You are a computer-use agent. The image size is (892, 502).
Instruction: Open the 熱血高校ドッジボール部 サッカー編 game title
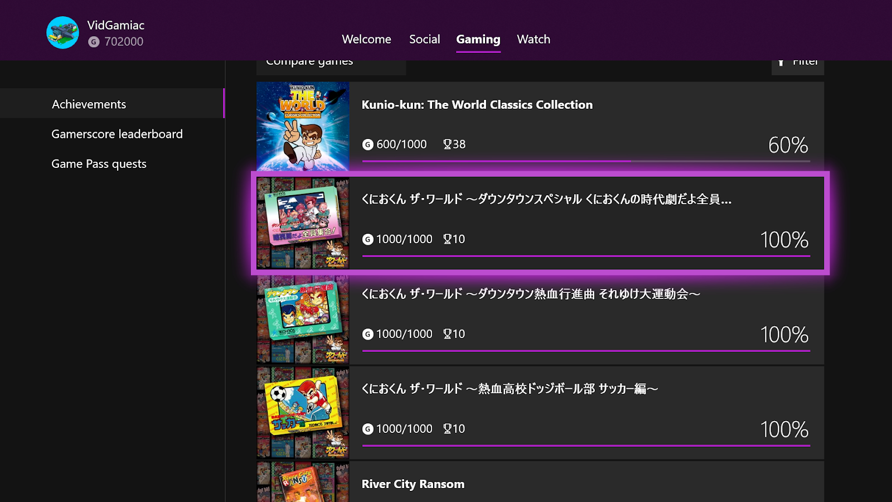click(x=510, y=389)
